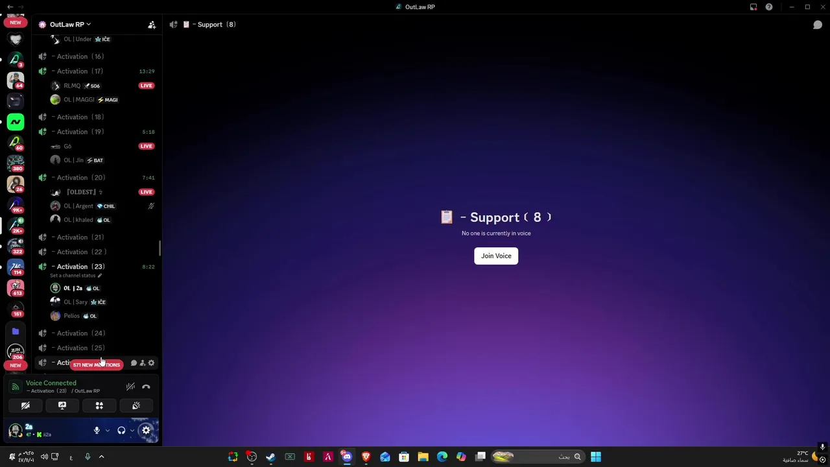Open Brave browser from the taskbar

pos(366,457)
